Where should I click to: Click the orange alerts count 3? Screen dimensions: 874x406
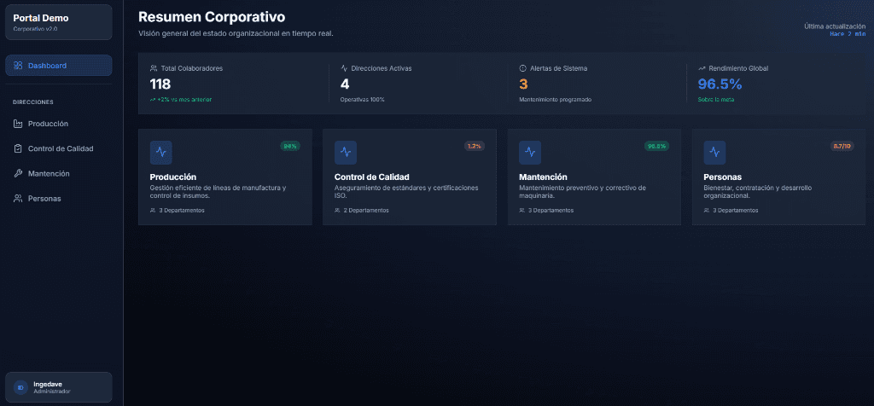point(523,84)
